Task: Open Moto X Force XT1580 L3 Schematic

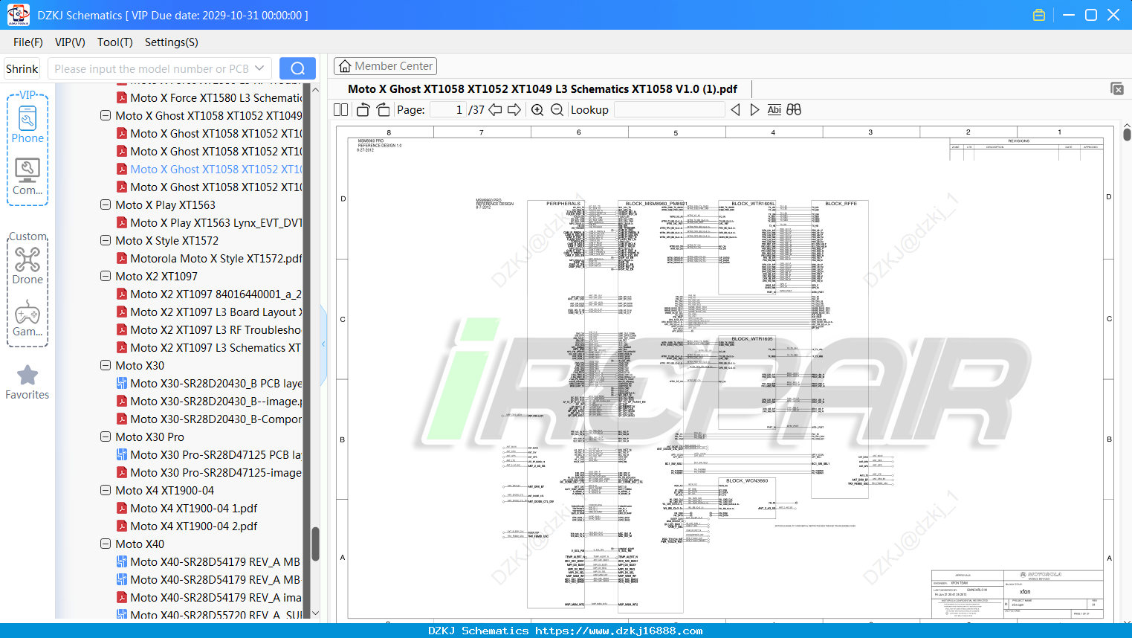Action: pyautogui.click(x=210, y=98)
